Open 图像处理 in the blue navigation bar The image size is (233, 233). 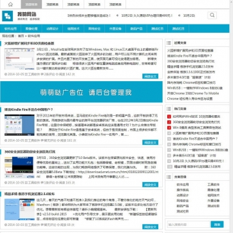point(32,28)
